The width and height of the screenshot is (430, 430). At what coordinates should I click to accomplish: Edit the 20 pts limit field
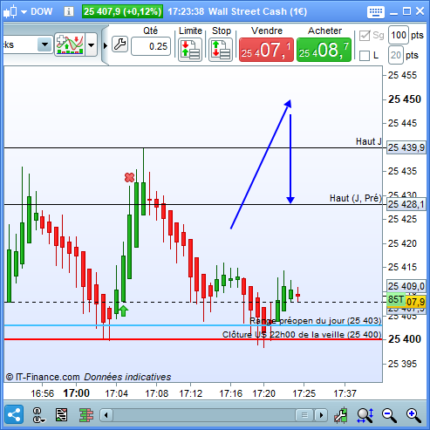coord(396,55)
